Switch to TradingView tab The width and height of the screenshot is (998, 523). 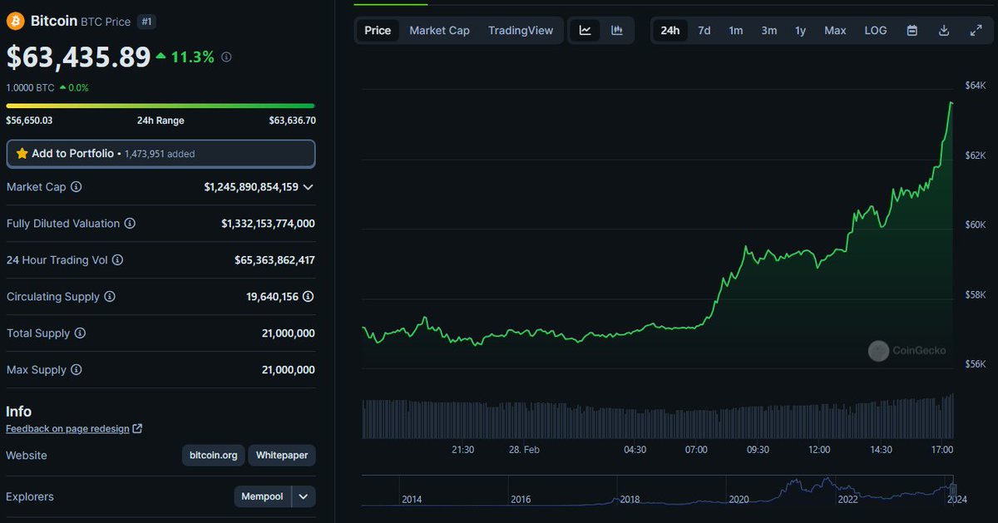pyautogui.click(x=521, y=31)
